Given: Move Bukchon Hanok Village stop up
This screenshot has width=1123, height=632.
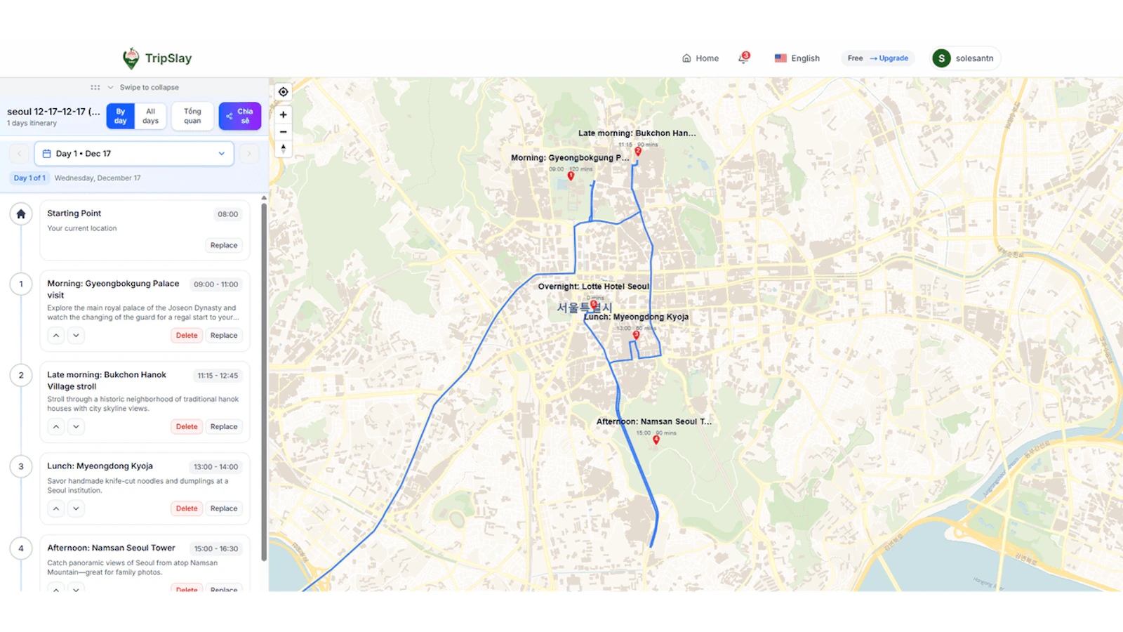Looking at the screenshot, I should tap(56, 427).
